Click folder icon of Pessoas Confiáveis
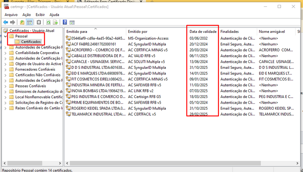The width and height of the screenshot is (303, 172). point(12,86)
